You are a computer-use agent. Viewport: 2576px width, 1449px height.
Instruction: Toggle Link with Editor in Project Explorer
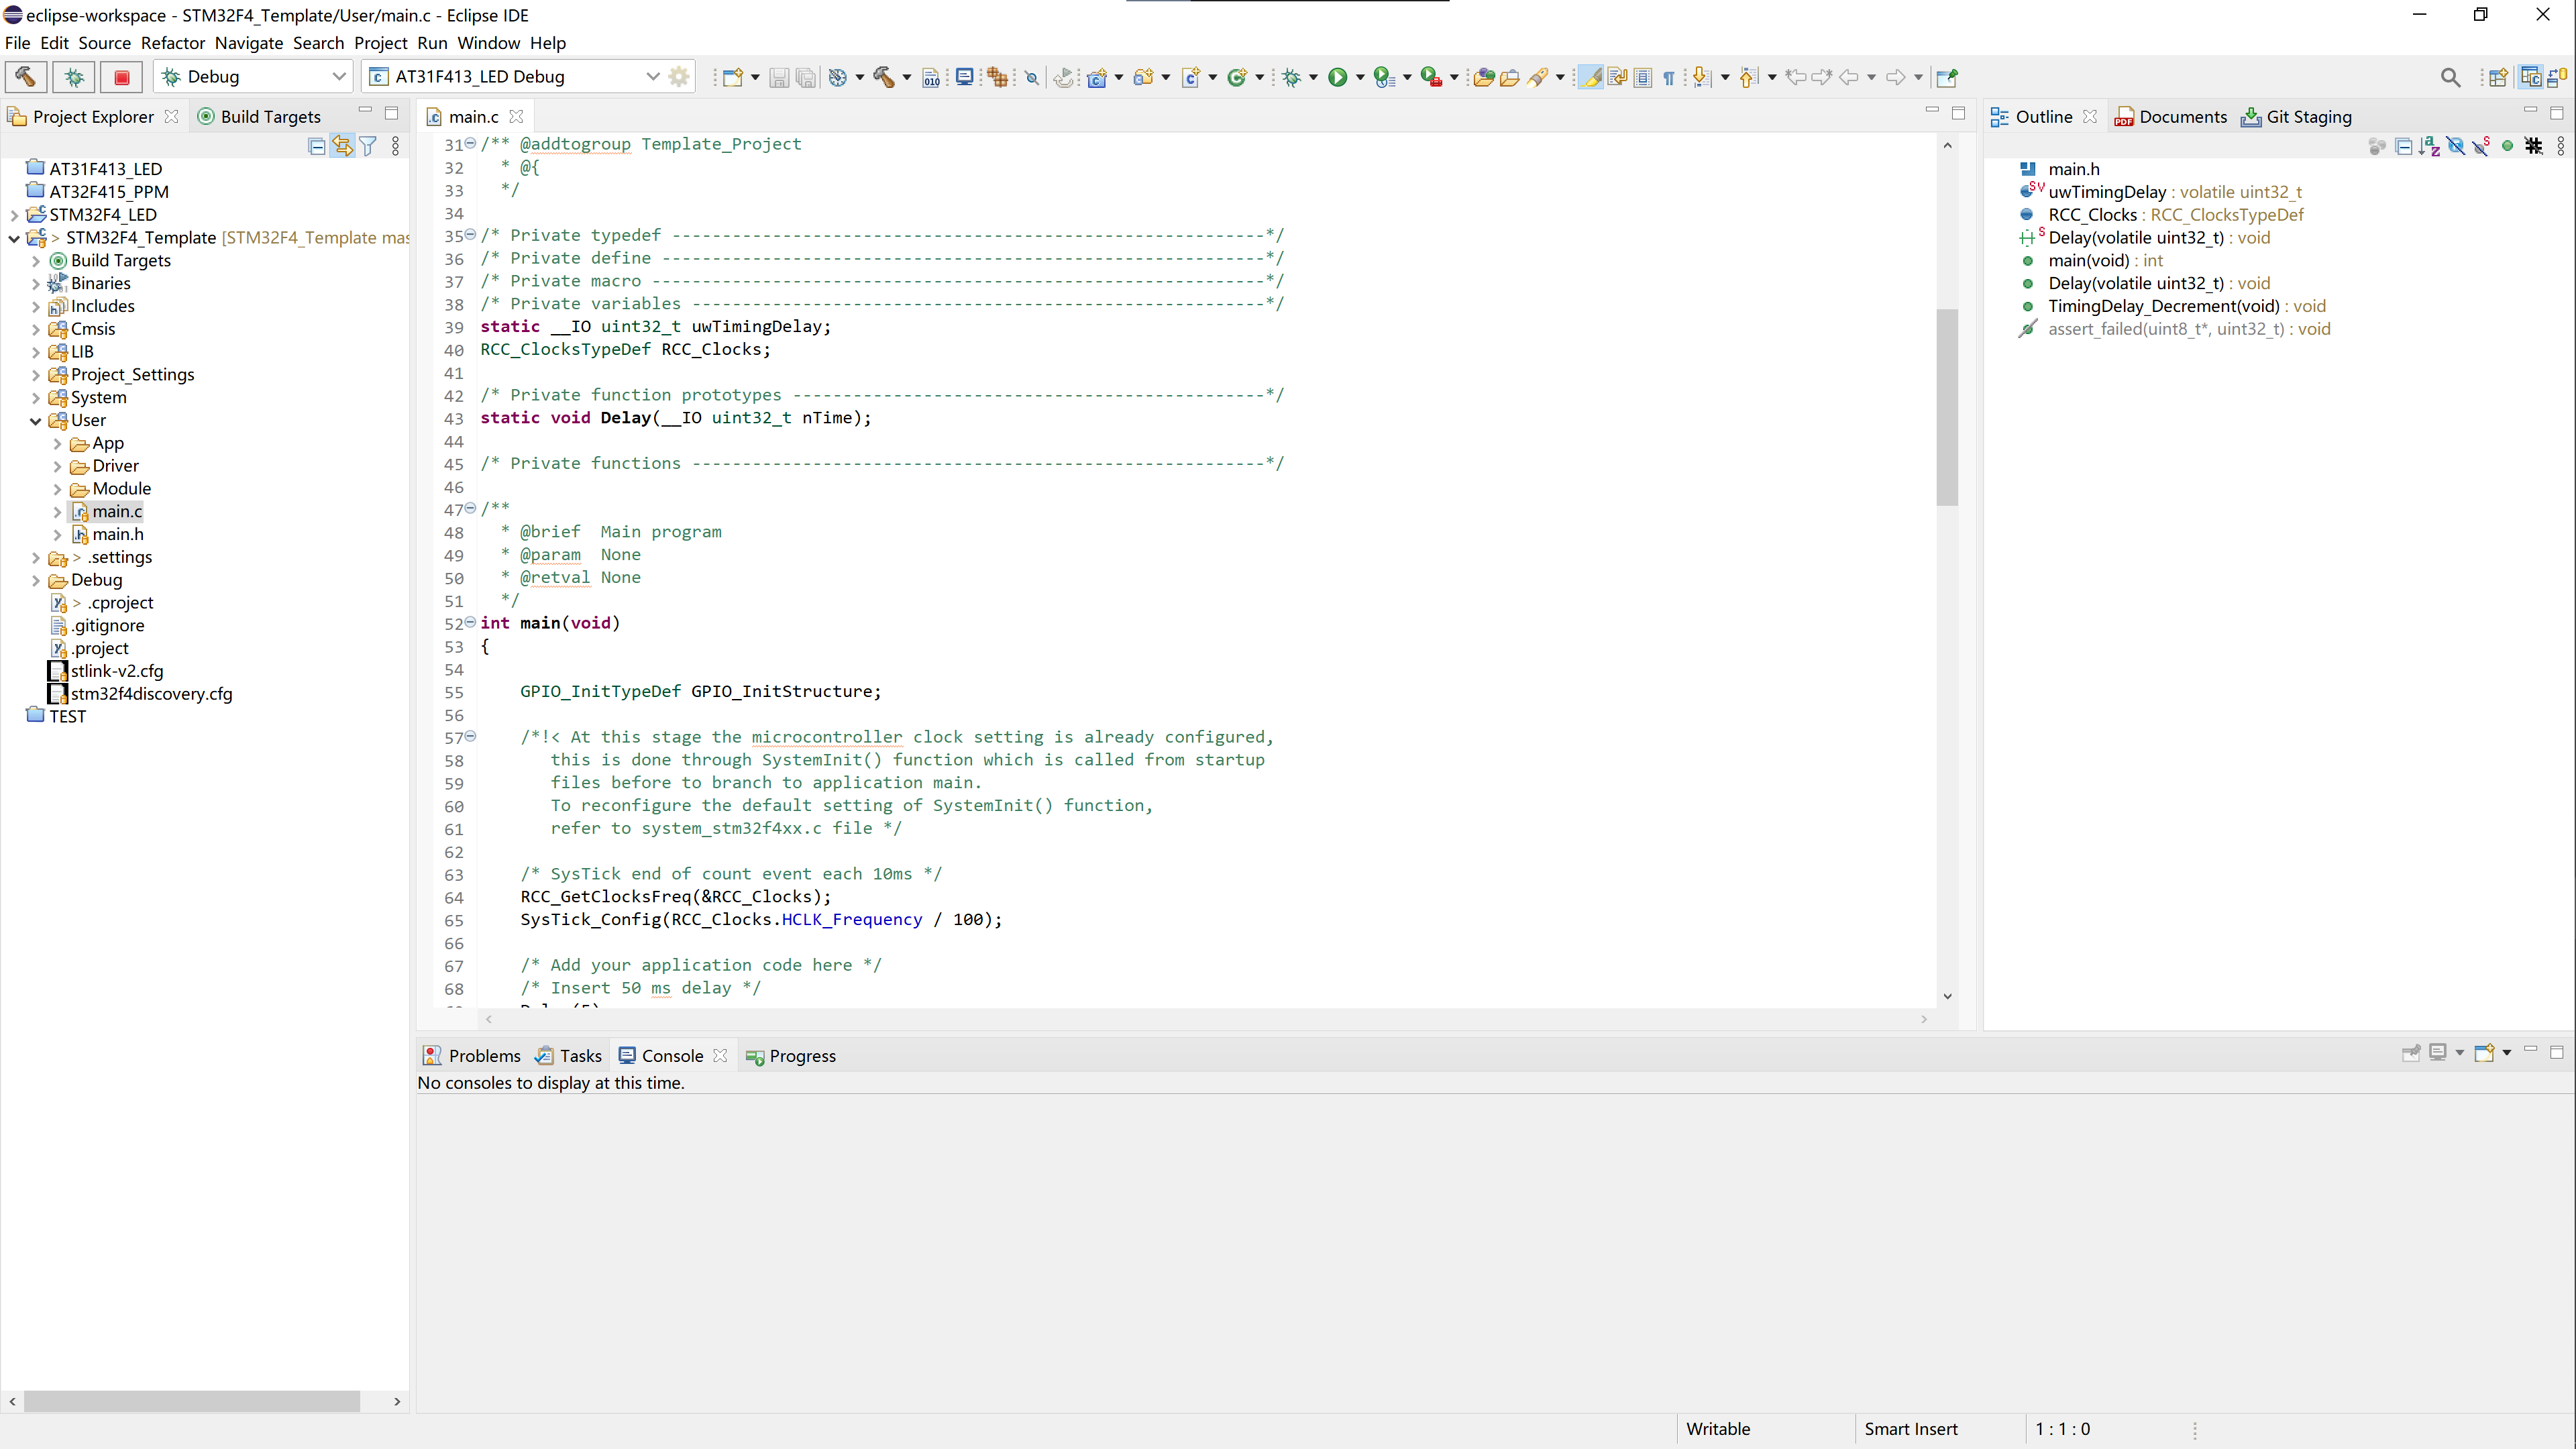pos(343,146)
